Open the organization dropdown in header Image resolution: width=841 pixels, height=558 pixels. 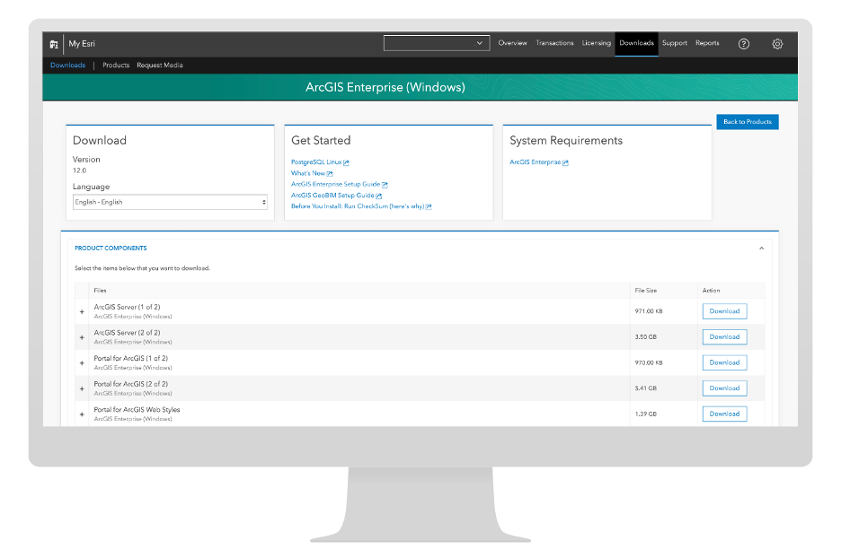[437, 43]
